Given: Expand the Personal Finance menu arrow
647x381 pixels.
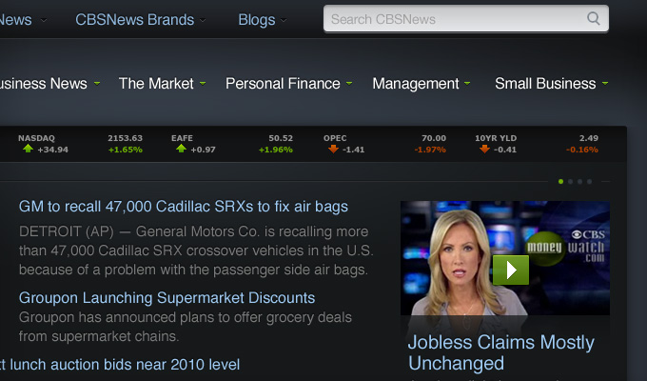Looking at the screenshot, I should pyautogui.click(x=349, y=83).
